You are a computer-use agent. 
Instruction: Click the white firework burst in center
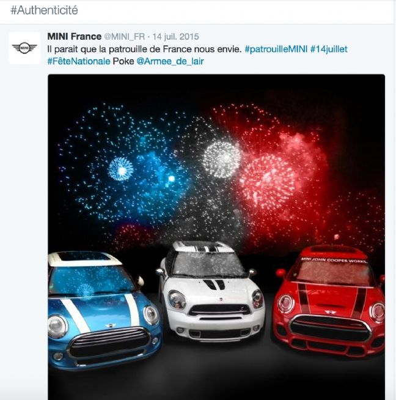(x=221, y=160)
